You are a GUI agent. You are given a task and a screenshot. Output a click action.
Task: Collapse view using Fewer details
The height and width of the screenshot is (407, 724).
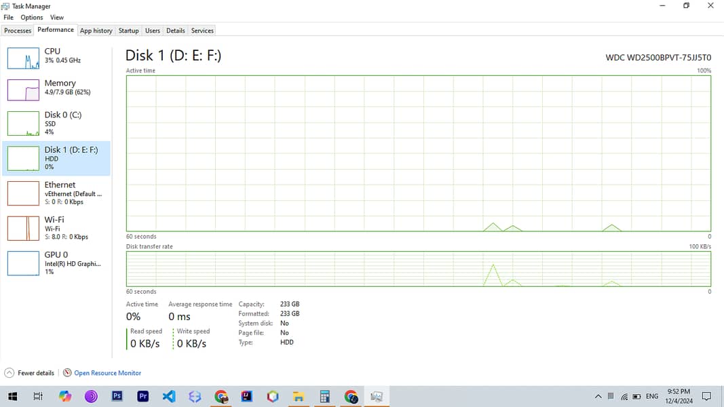tap(30, 373)
